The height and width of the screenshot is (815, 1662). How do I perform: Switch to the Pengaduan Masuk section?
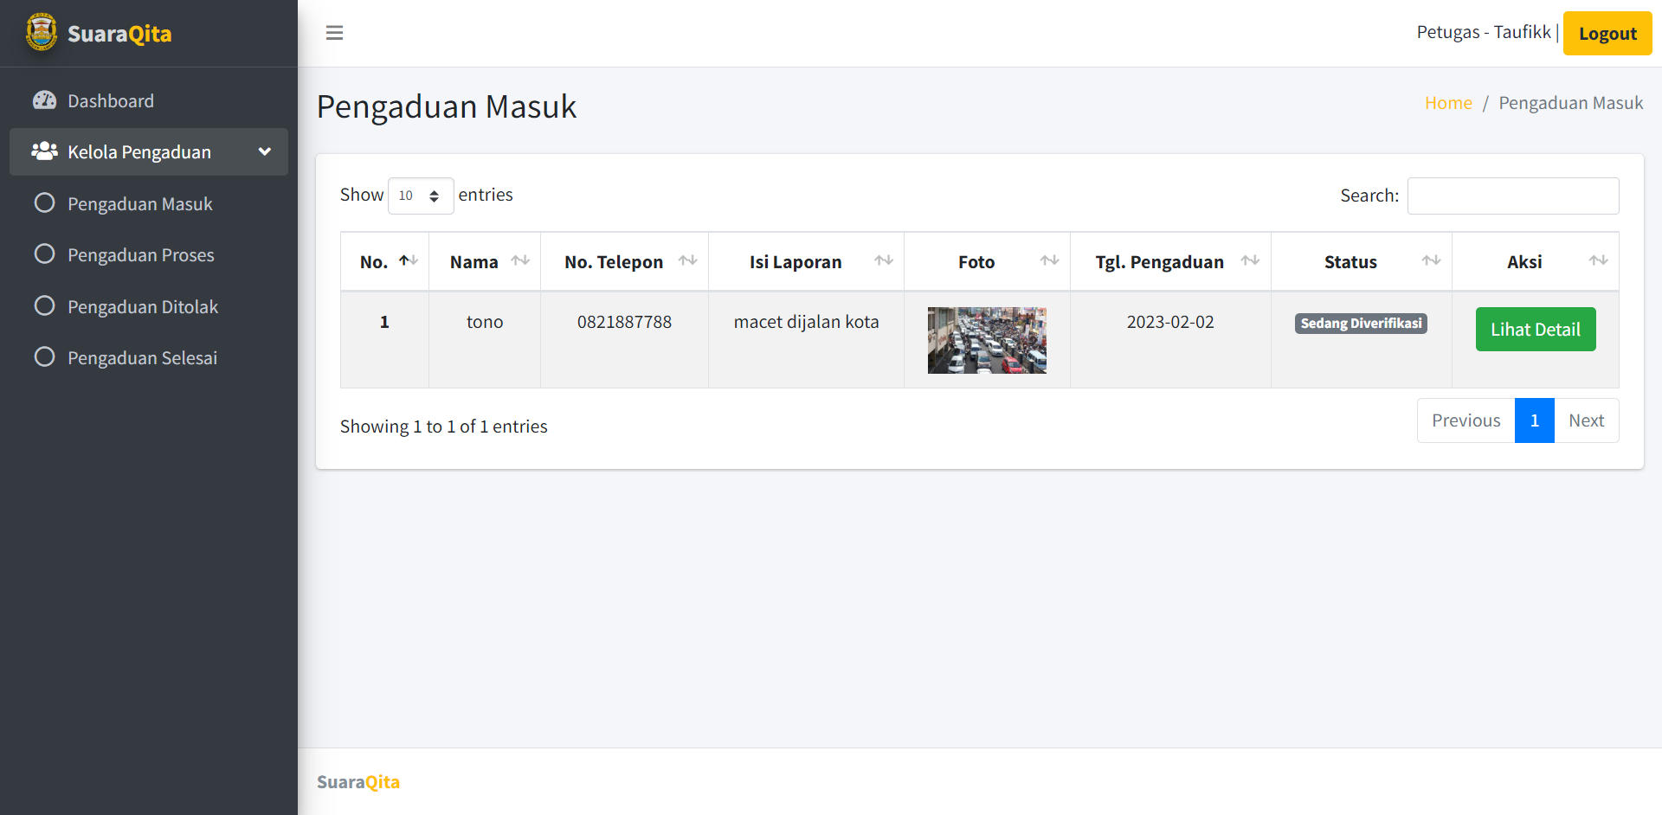pyautogui.click(x=139, y=203)
